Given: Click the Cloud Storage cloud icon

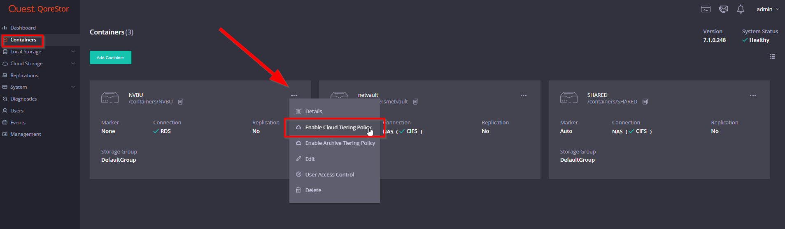Looking at the screenshot, I should tap(5, 64).
